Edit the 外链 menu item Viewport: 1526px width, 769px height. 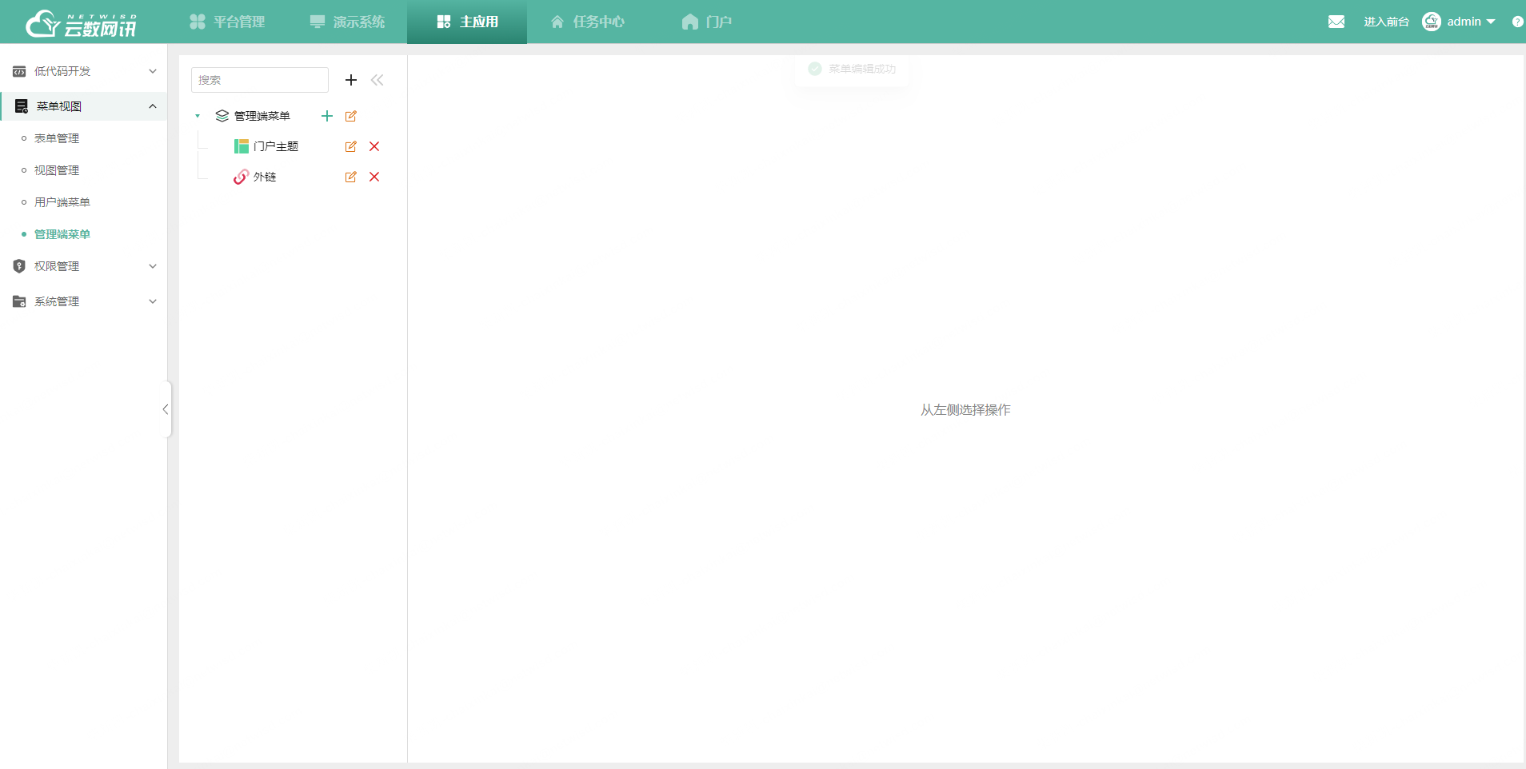350,177
